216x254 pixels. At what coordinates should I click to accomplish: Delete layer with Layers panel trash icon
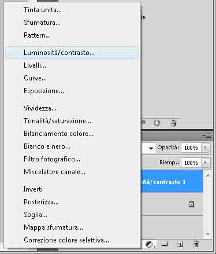[196, 244]
